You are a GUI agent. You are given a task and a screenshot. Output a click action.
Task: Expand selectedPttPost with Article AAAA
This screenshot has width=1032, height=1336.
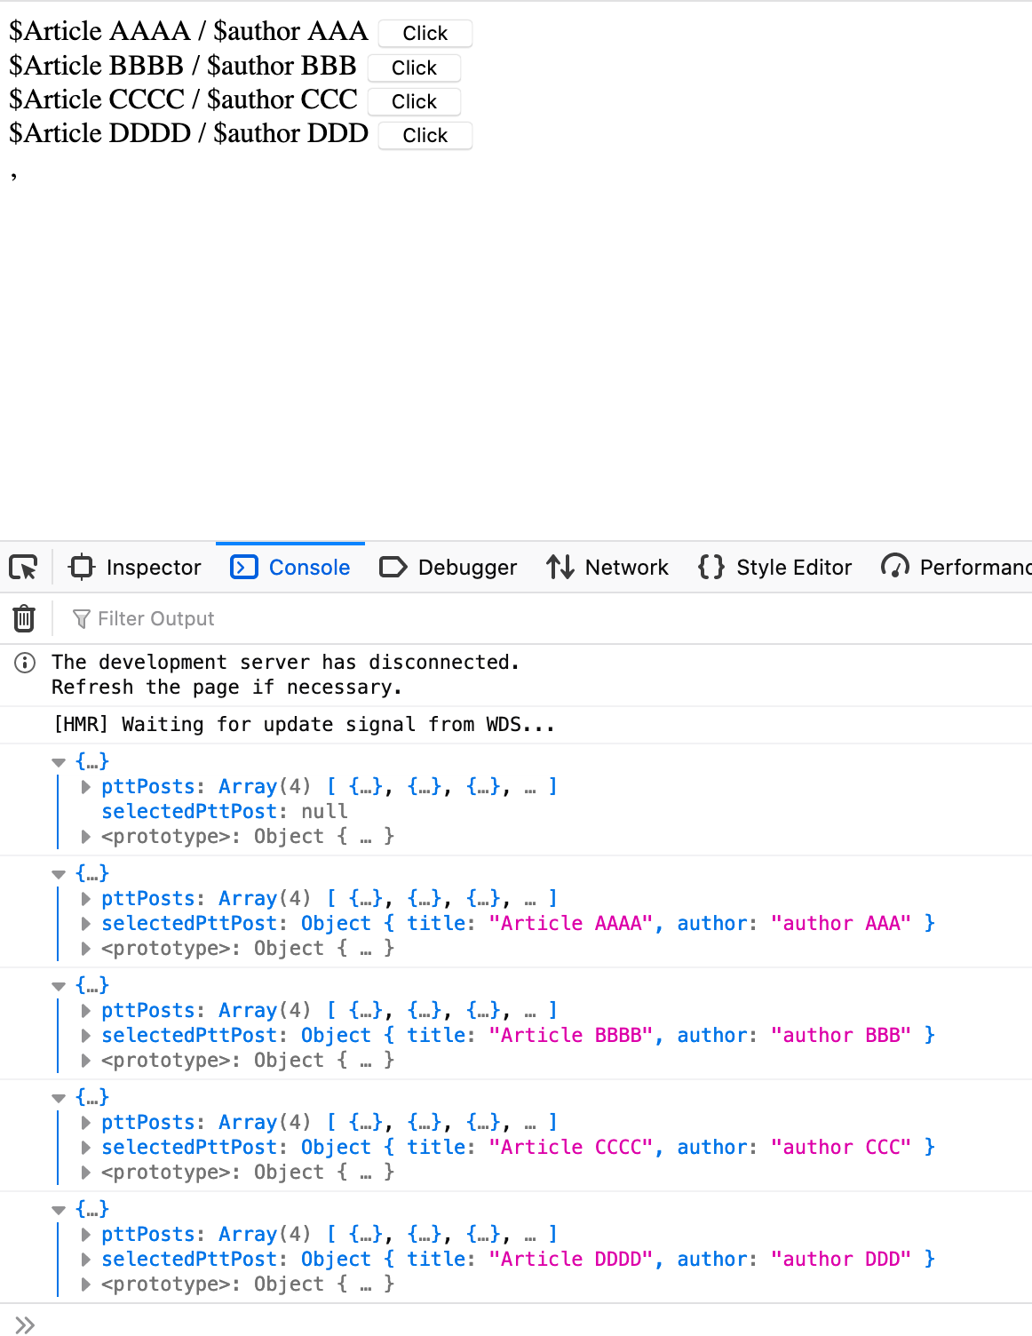point(86,924)
